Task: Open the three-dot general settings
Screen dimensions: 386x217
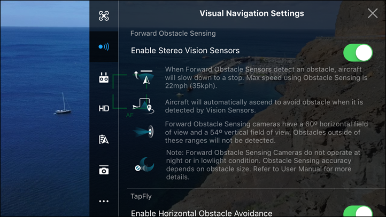Action: point(104,202)
